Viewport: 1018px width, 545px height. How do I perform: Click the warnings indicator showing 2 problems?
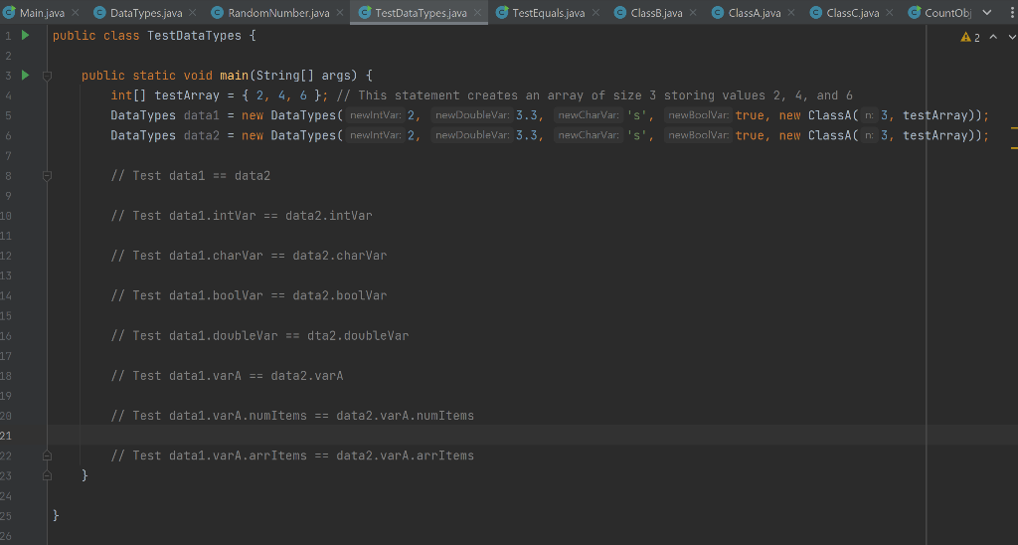(x=970, y=38)
